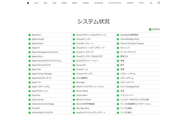The height and width of the screenshot is (115, 188).
Task: Click the システム状況 page heading
Action: click(x=93, y=21)
